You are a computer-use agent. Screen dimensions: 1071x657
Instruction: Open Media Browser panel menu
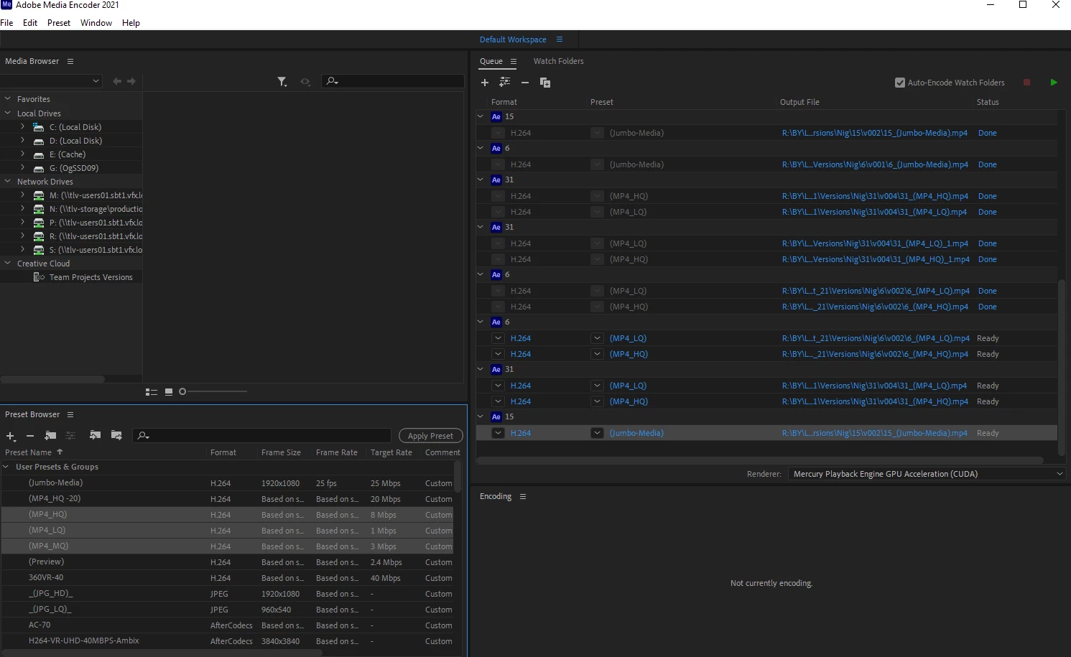tap(70, 61)
